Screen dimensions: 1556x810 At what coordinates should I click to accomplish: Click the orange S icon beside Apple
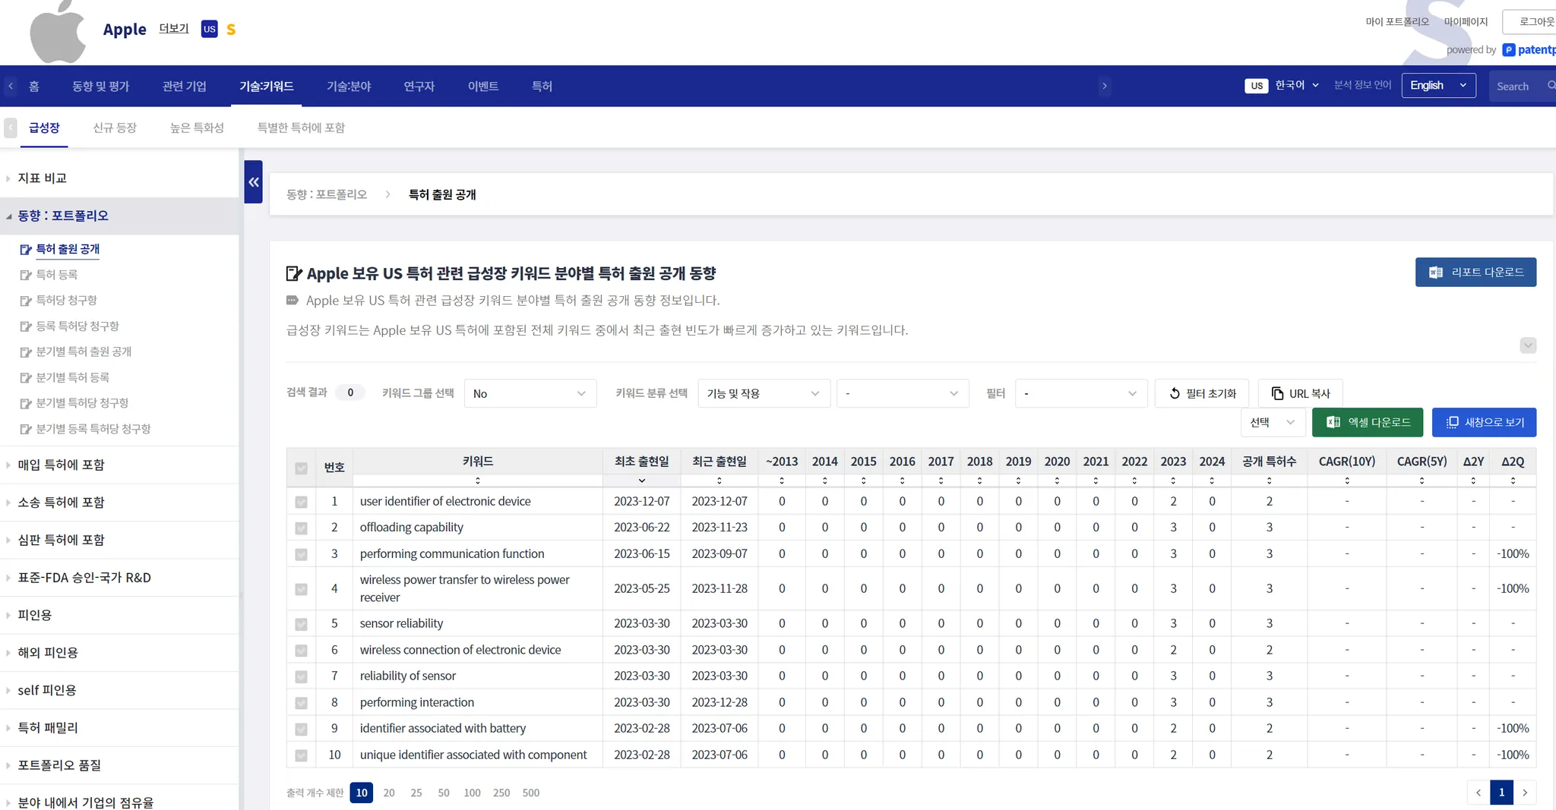pos(231,30)
